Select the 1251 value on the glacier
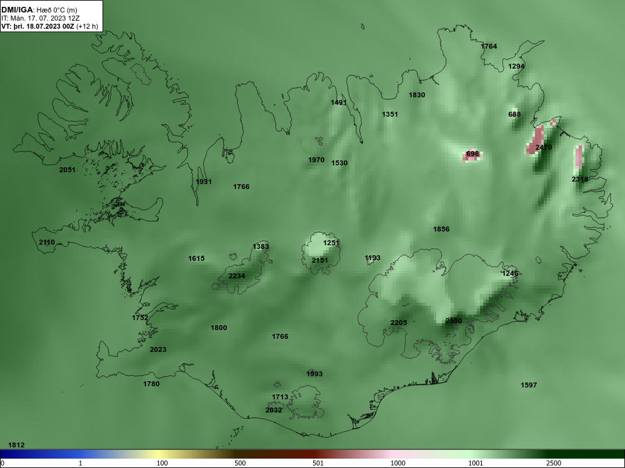The height and width of the screenshot is (468, 625). tap(331, 243)
